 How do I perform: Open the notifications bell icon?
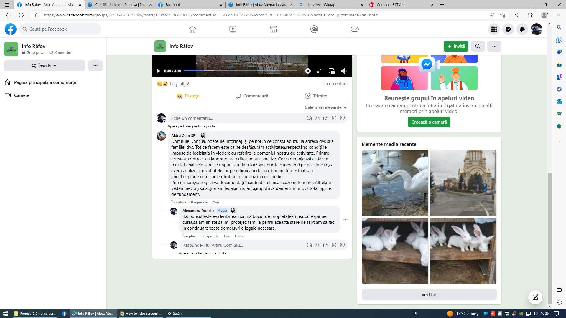point(522,29)
